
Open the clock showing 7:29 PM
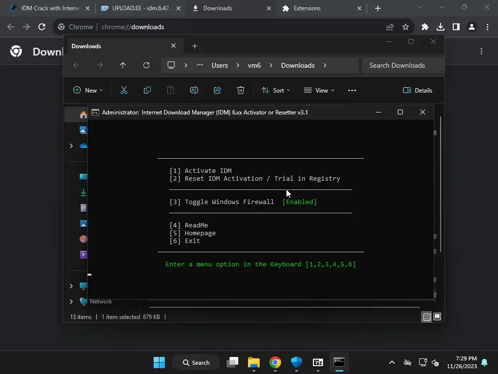click(462, 362)
